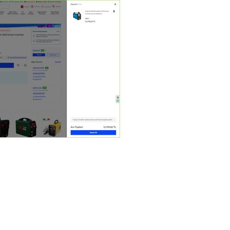The width and height of the screenshot is (230, 230).
Task: Open the Hepsiport seller link
Action: click(36, 50)
